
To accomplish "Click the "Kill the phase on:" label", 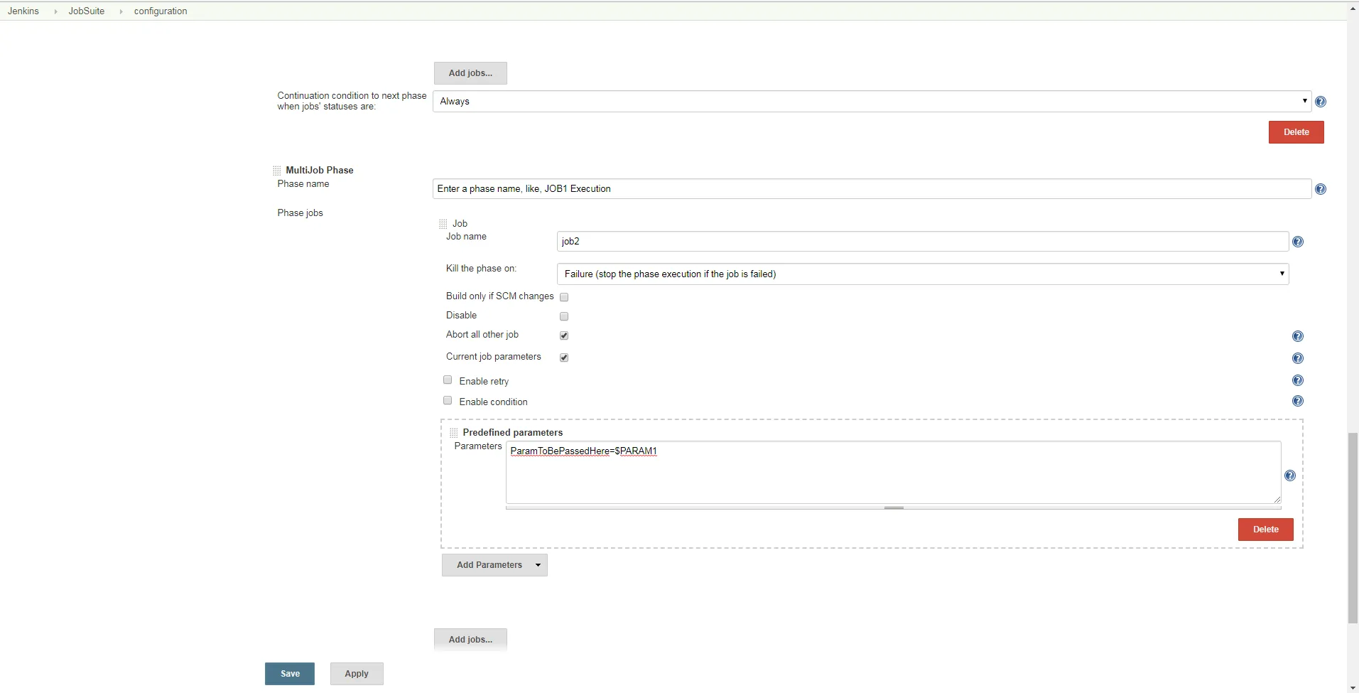I will point(482,269).
